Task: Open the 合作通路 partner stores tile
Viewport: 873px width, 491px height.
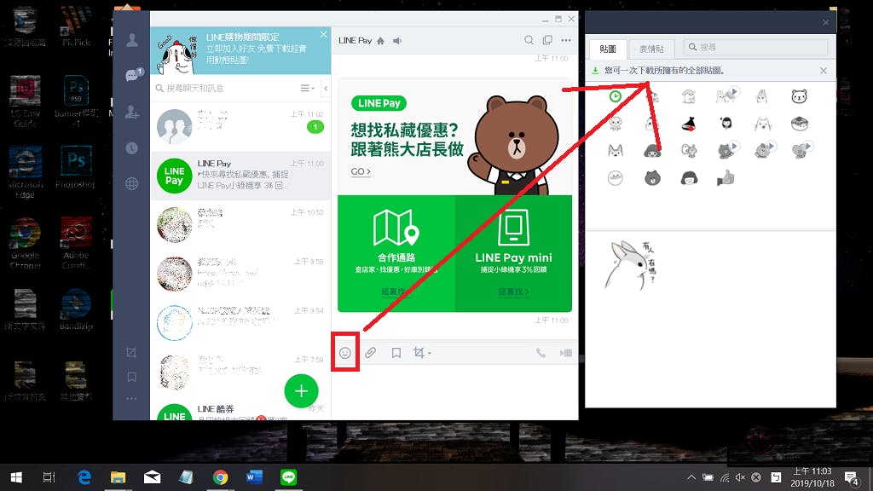Action: (x=396, y=253)
